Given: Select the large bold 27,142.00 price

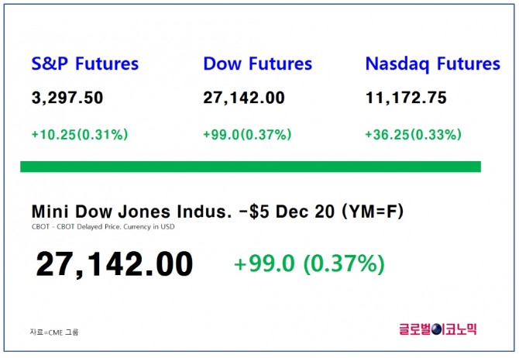Looking at the screenshot, I should [115, 264].
